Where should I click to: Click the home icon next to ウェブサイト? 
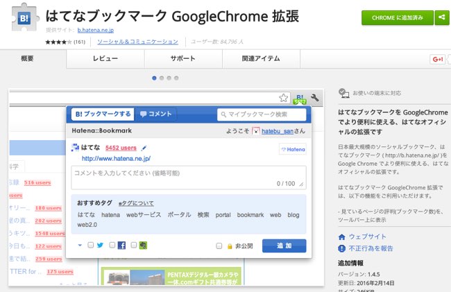[x=341, y=237]
